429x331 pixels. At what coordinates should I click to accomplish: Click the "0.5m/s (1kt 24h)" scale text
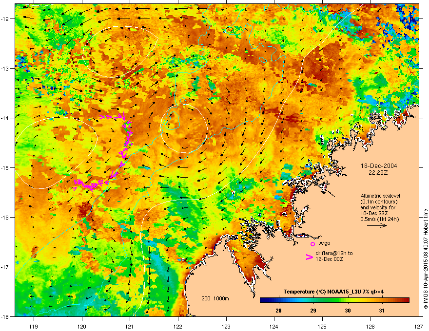379,219
